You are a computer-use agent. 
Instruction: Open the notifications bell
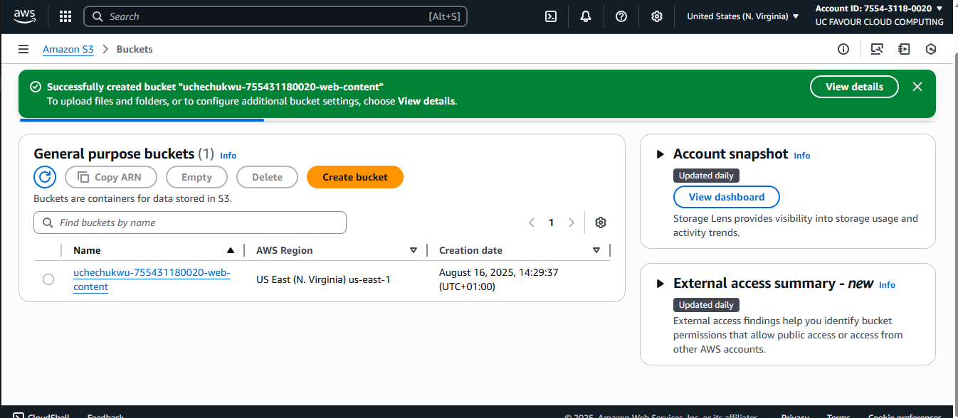point(586,16)
